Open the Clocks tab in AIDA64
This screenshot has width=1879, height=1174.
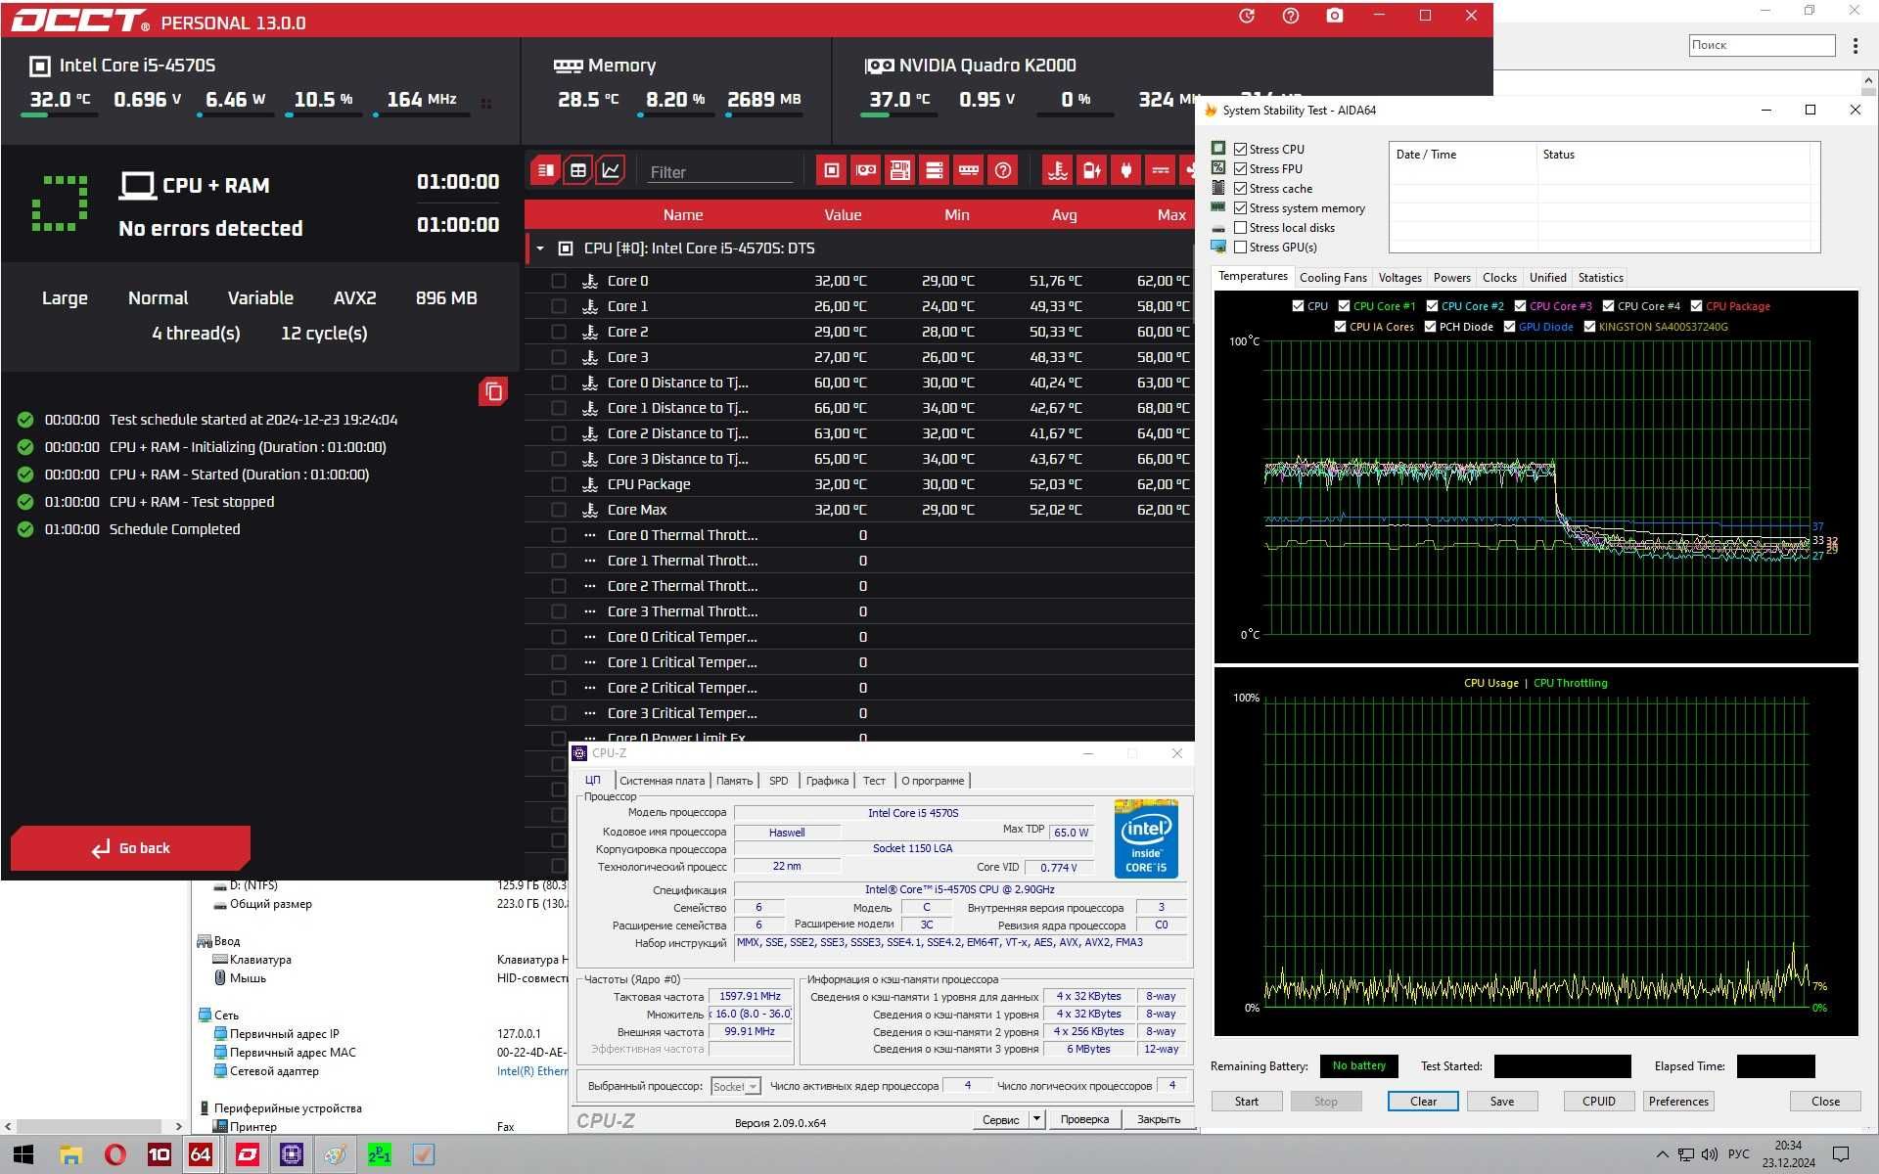(x=1499, y=278)
